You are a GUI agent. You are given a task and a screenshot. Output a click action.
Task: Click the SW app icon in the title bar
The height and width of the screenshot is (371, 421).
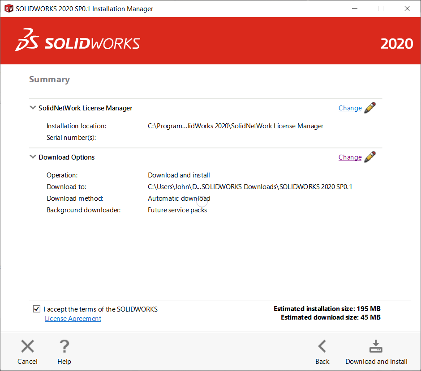tap(8, 8)
